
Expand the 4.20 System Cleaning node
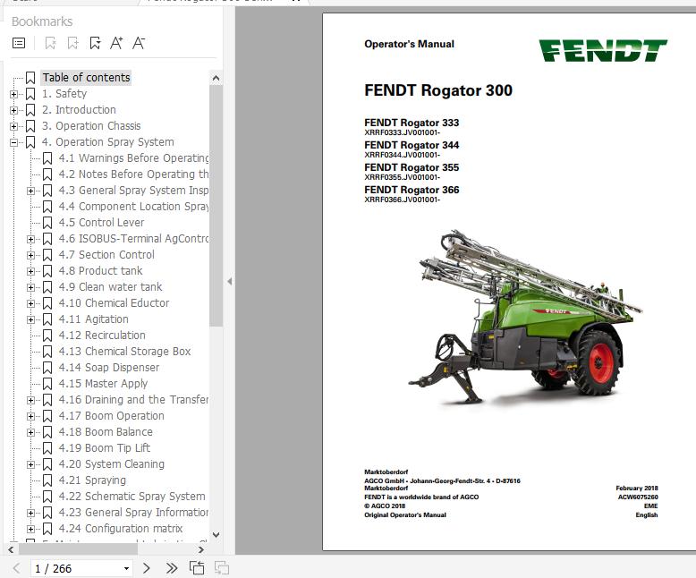[30, 464]
